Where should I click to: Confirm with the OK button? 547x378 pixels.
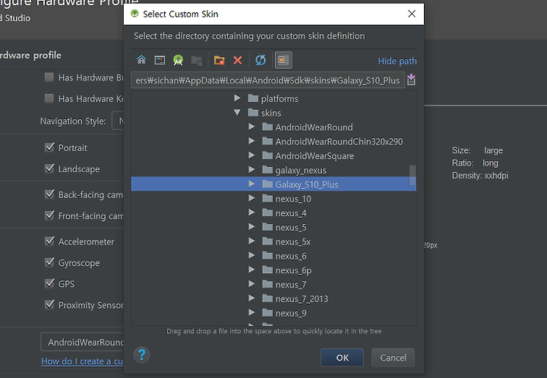click(342, 358)
